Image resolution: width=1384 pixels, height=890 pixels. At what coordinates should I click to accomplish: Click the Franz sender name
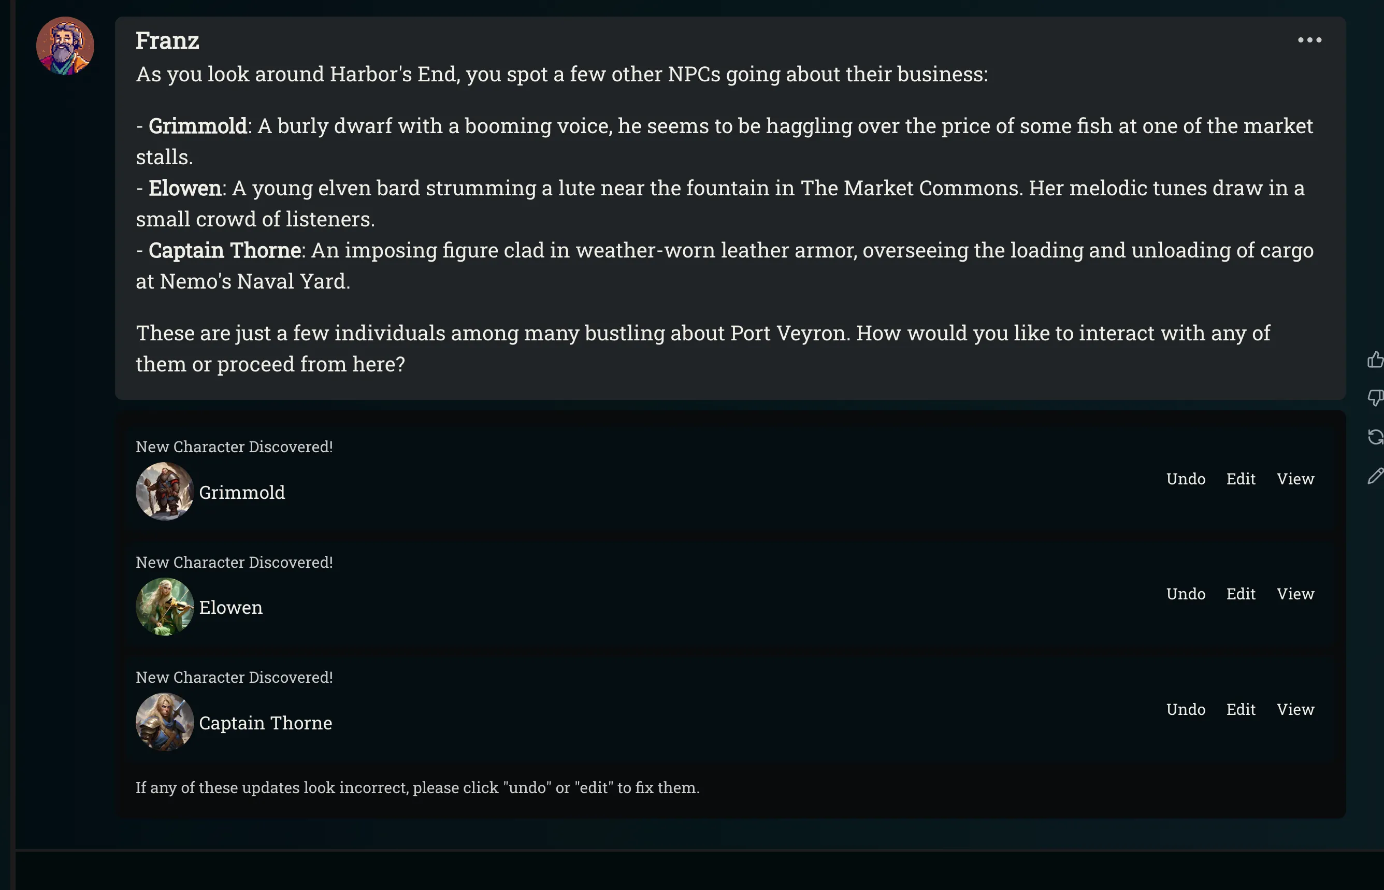coord(168,41)
